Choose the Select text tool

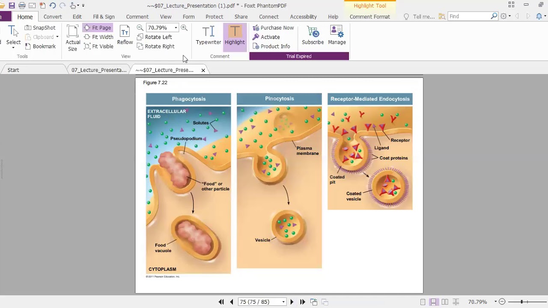13,37
